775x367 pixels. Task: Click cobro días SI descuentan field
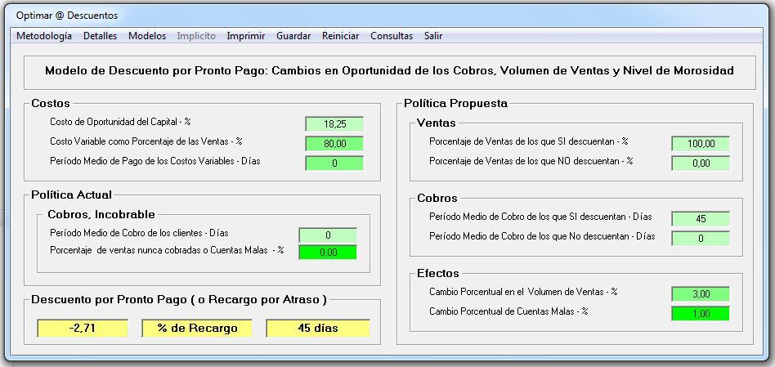[x=701, y=219]
